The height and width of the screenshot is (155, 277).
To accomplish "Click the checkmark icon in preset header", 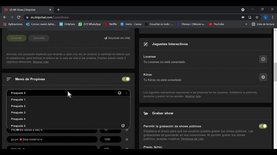I will [119, 93].
